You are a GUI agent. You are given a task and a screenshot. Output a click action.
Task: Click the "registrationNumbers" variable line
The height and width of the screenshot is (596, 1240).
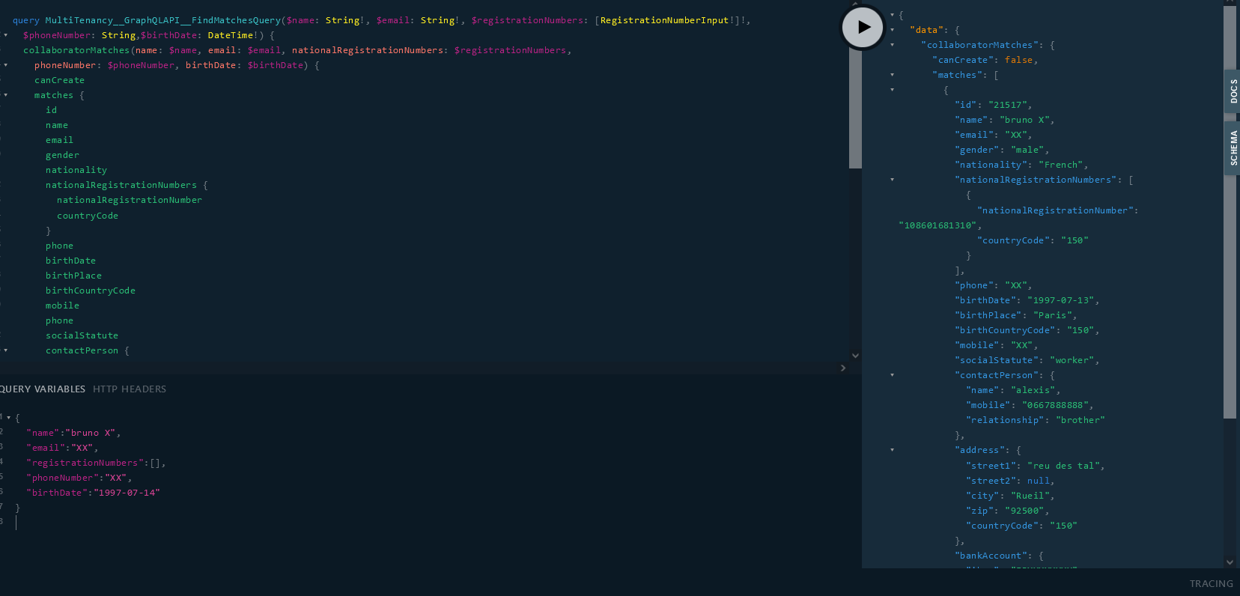(x=96, y=463)
